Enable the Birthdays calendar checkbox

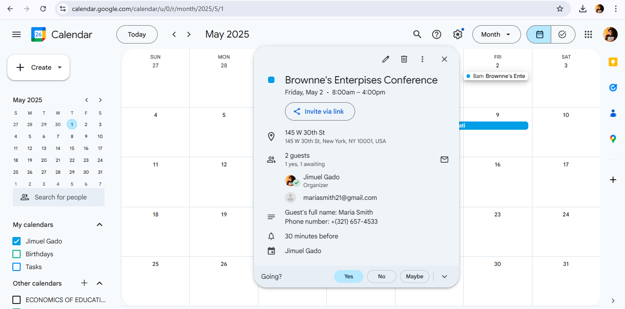[x=17, y=254]
